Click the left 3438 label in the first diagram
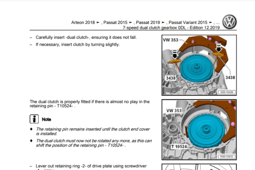This screenshot has height=170, width=255. click(x=170, y=78)
